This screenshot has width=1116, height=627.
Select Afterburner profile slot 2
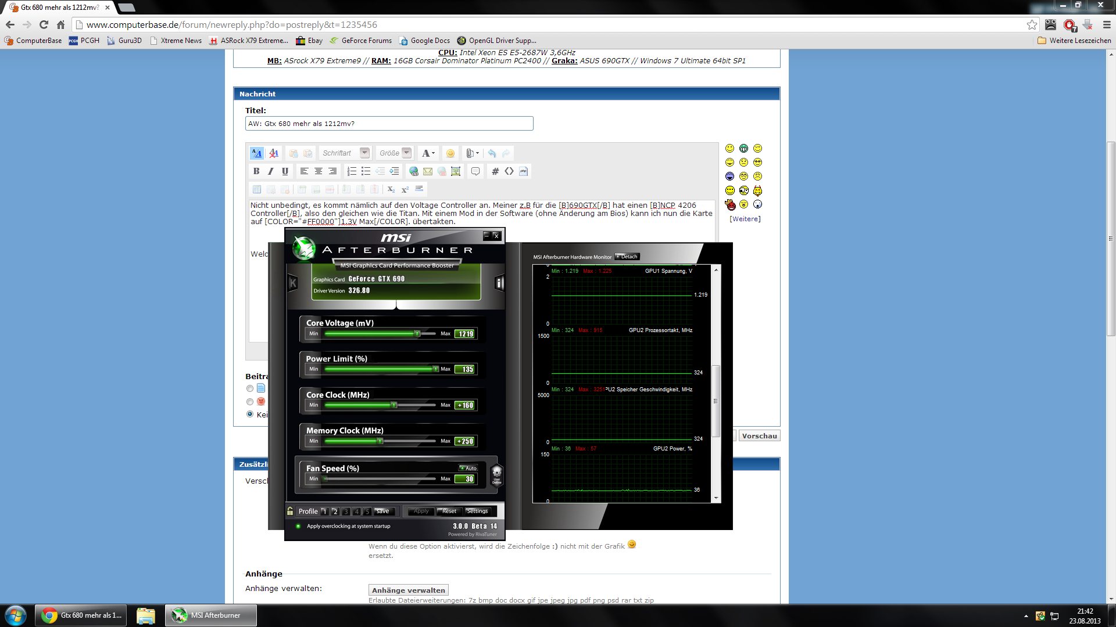click(335, 511)
